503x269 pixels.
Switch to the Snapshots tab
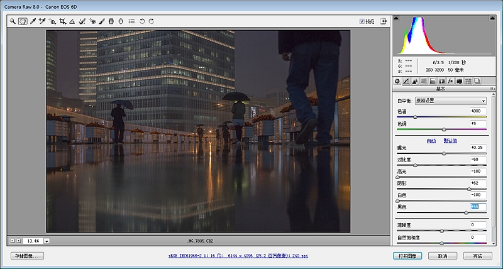477,81
